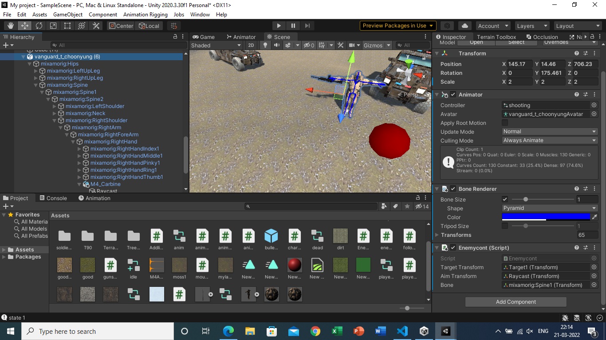Viewport: 606px width, 340px height.
Task: Toggle Bone Size checkbox
Action: (505, 199)
